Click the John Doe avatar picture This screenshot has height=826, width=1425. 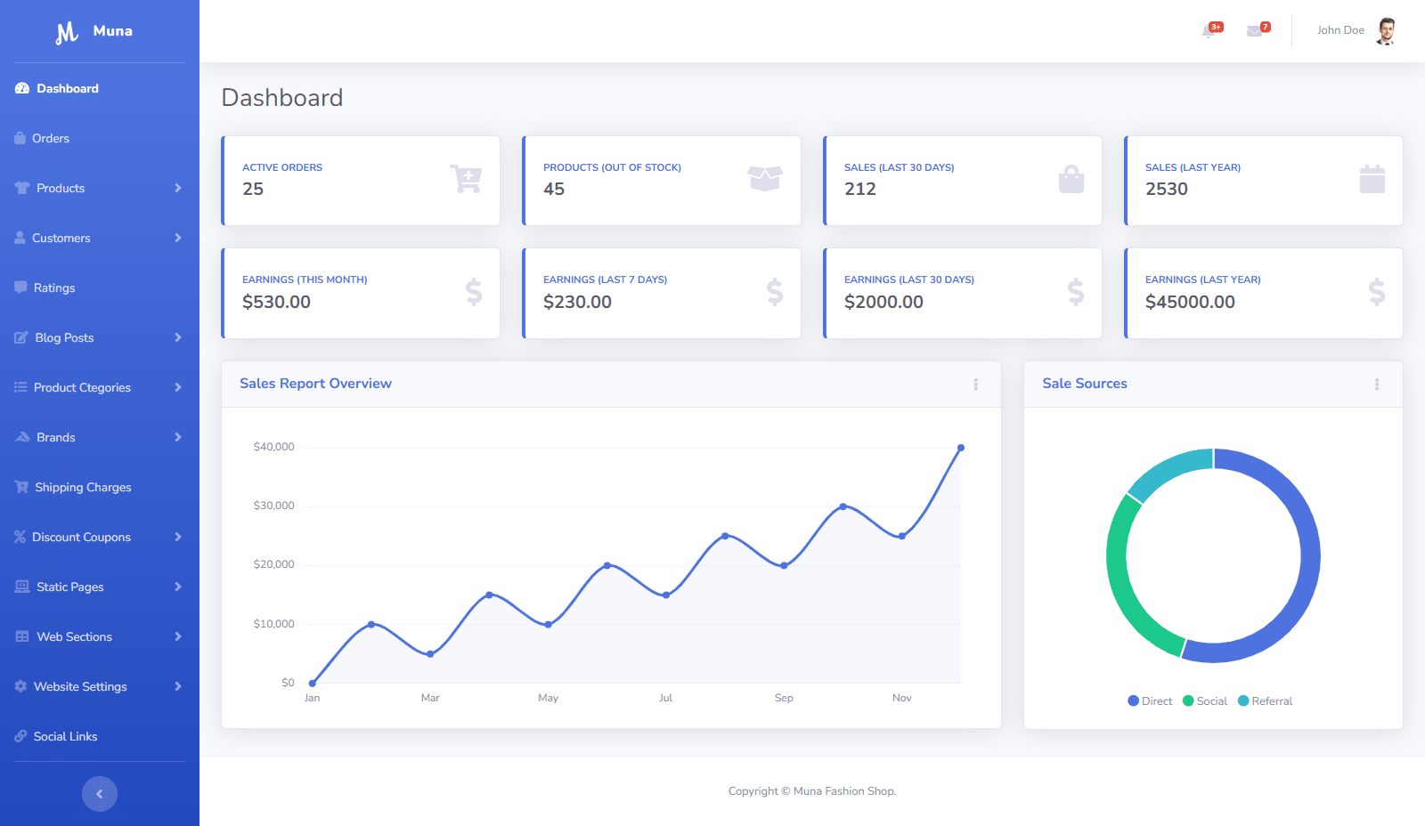coord(1386,31)
